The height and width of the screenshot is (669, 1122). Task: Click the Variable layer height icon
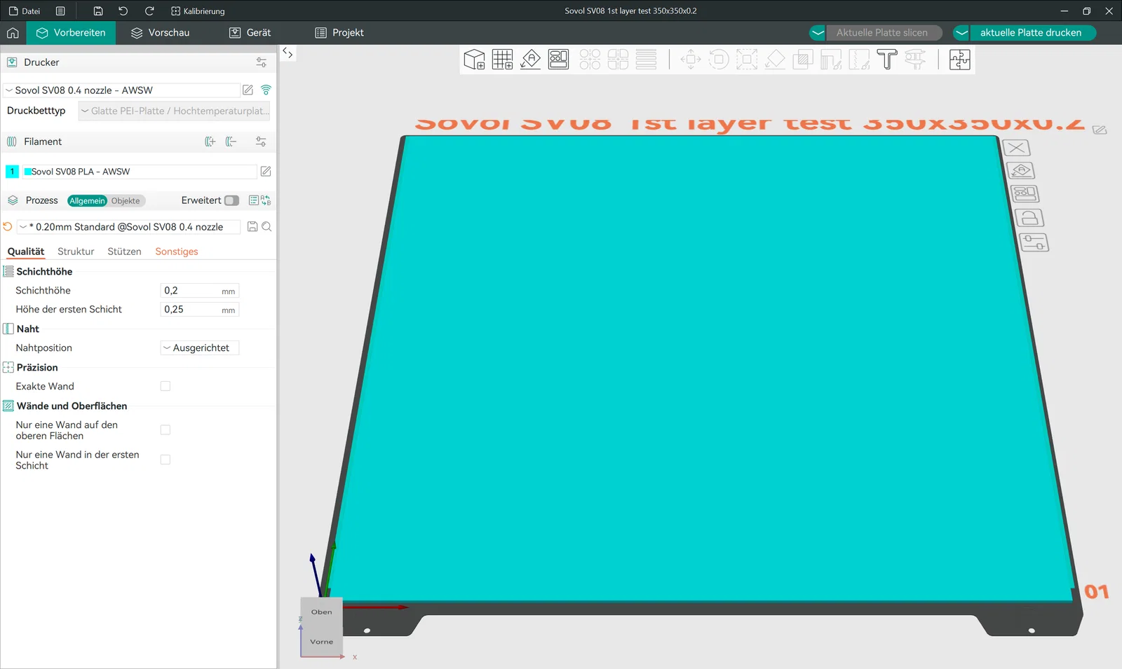click(646, 60)
